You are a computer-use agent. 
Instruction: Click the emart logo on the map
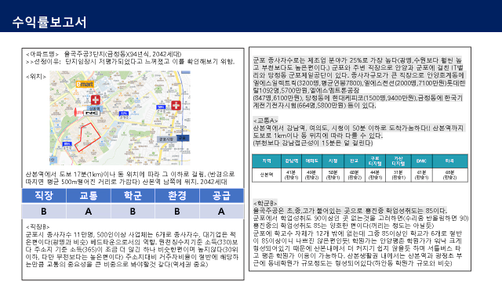(x=85, y=85)
